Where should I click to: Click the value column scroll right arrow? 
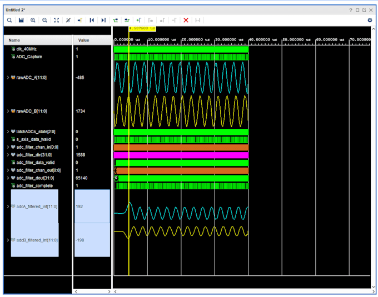coord(109,291)
